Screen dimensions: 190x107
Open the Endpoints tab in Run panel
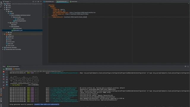click(x=16, y=69)
